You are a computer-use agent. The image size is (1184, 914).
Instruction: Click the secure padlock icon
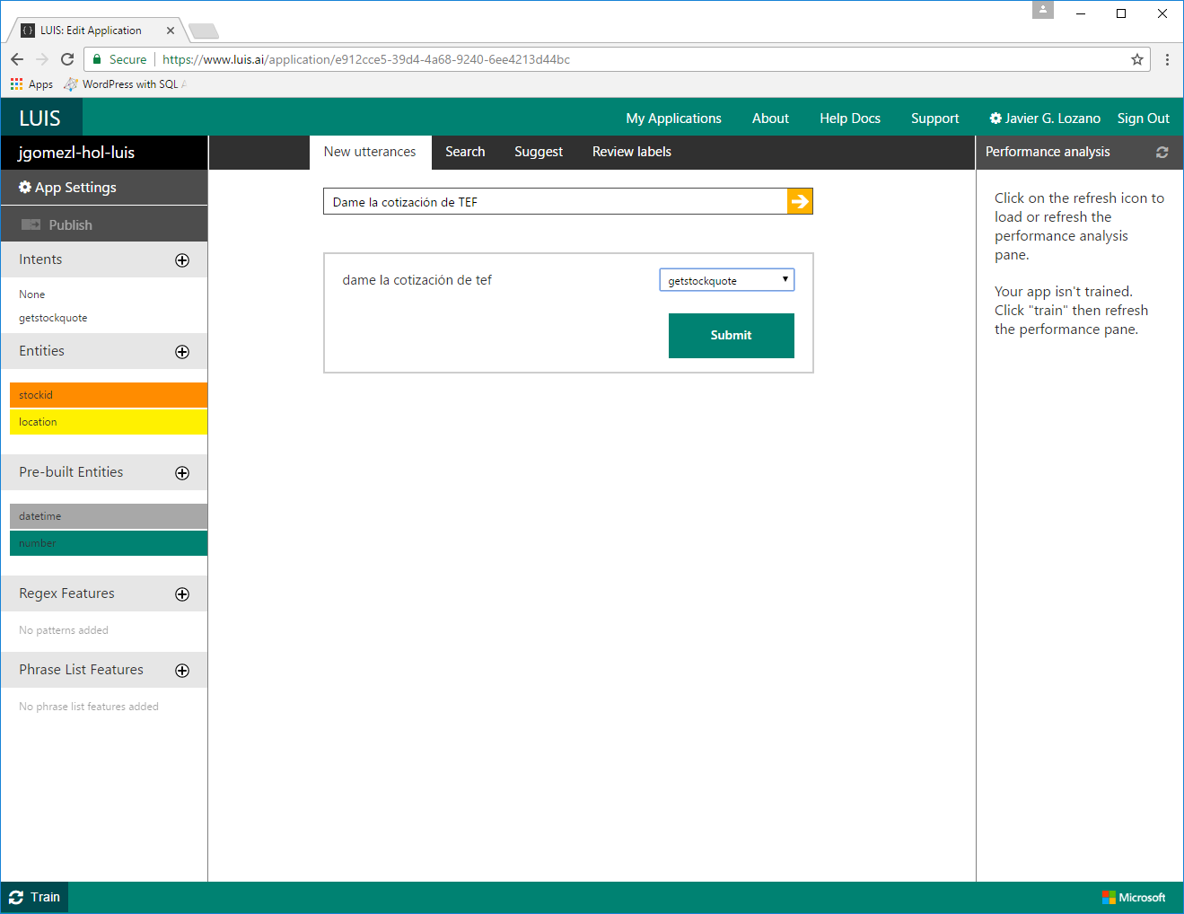[x=97, y=59]
